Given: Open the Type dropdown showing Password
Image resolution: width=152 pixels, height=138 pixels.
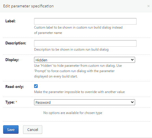Looking at the screenshot, I should click(x=84, y=102).
